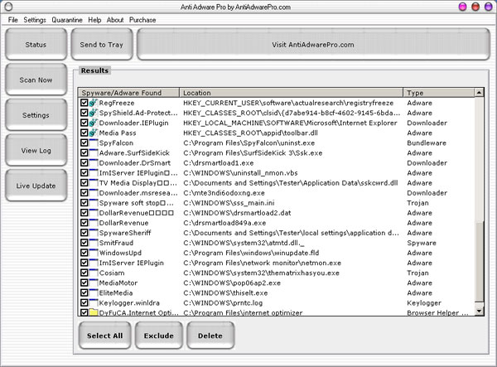
Task: Click the Keylogger type cell
Action: coord(424,302)
